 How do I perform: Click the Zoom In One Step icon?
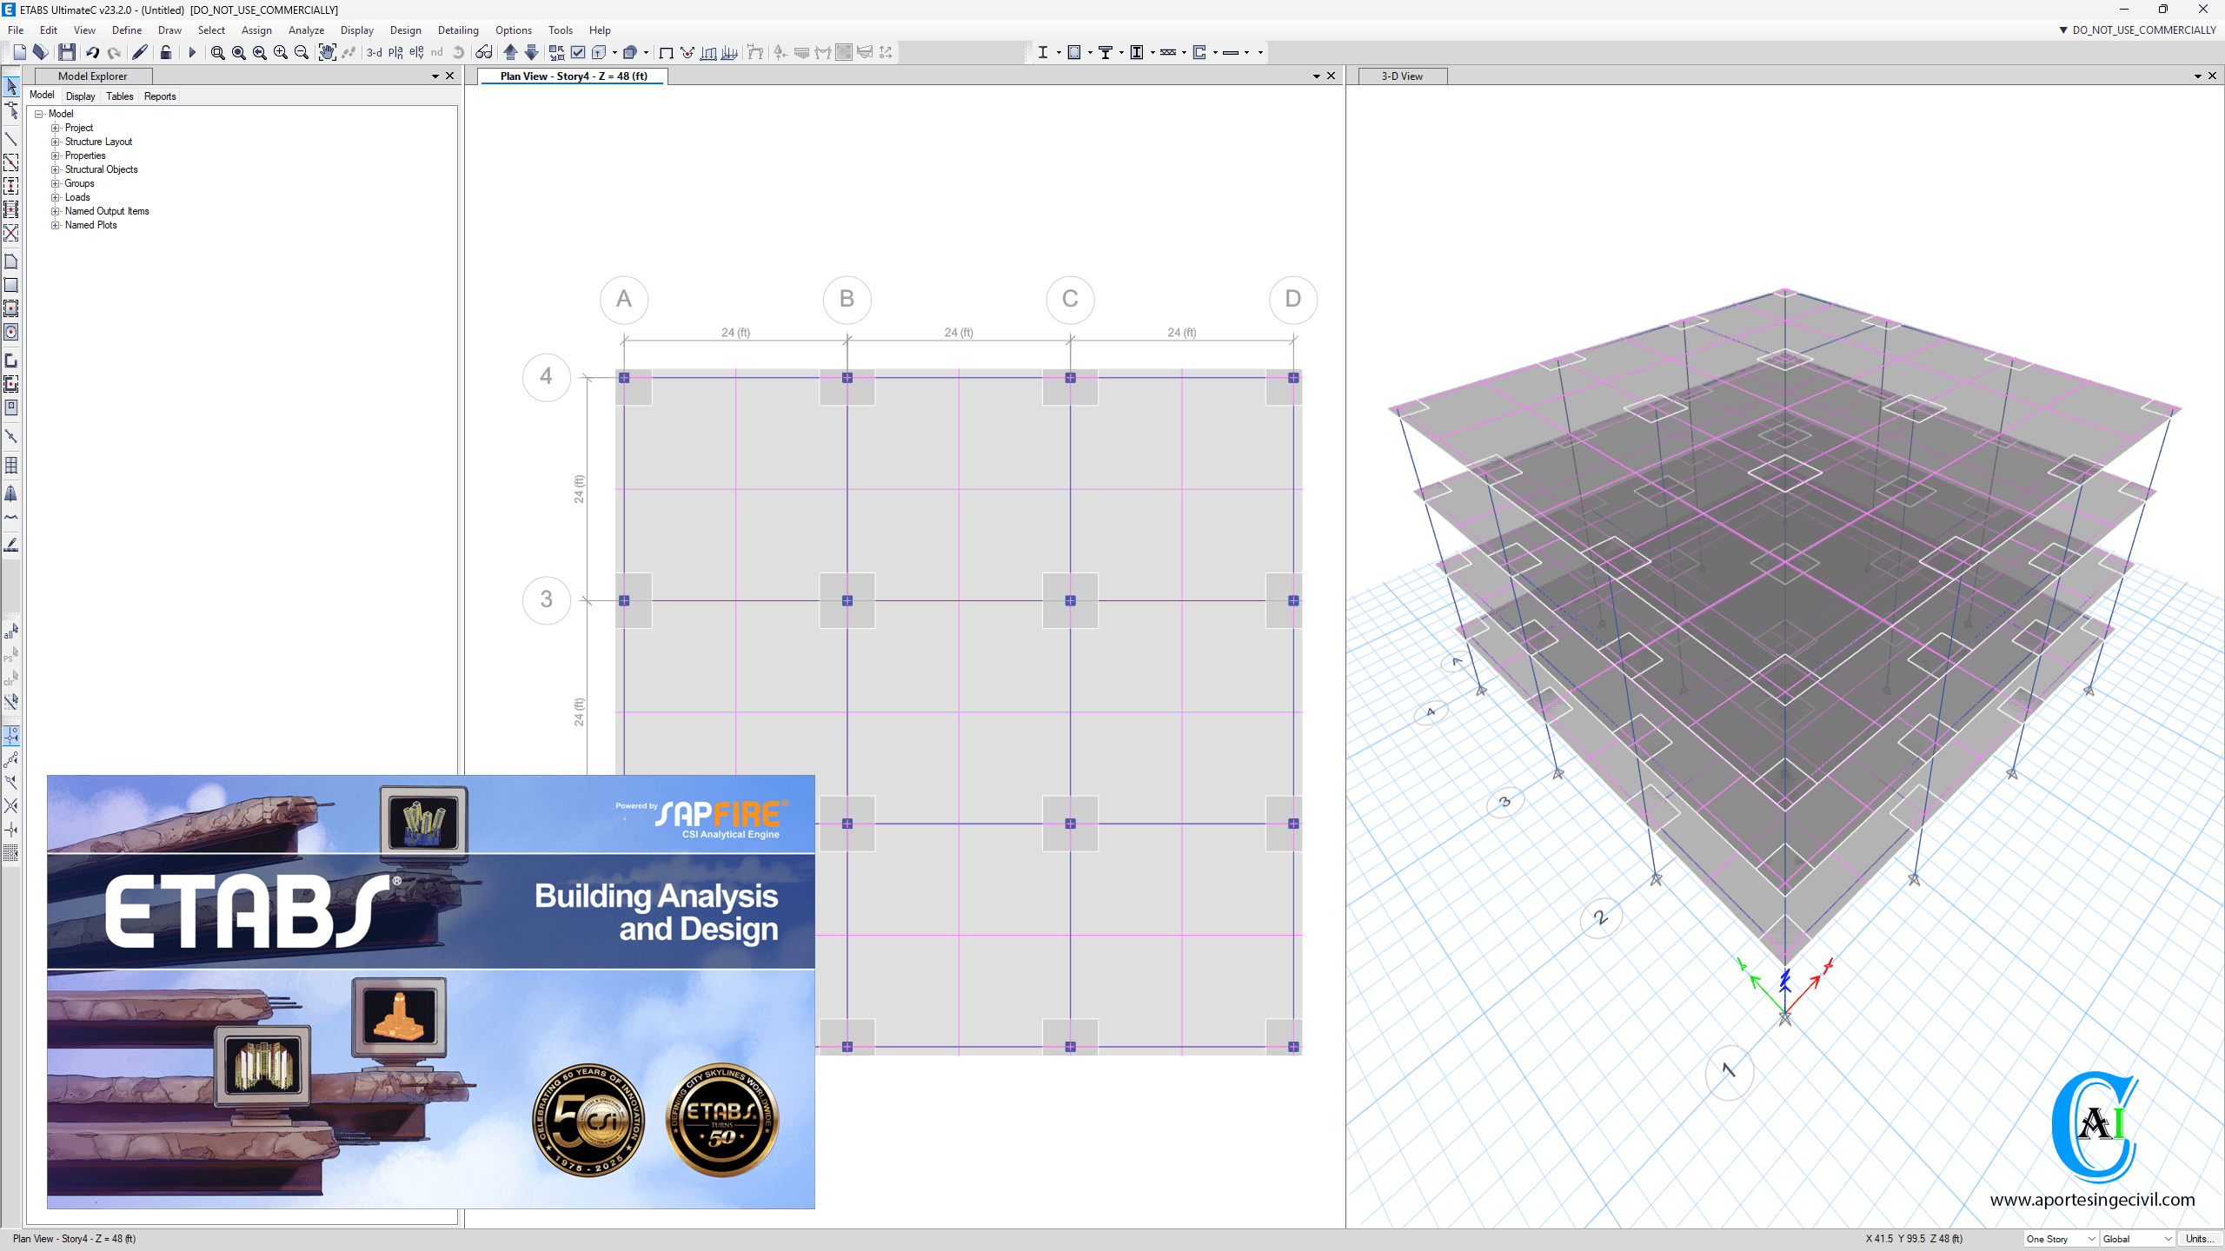pyautogui.click(x=281, y=52)
